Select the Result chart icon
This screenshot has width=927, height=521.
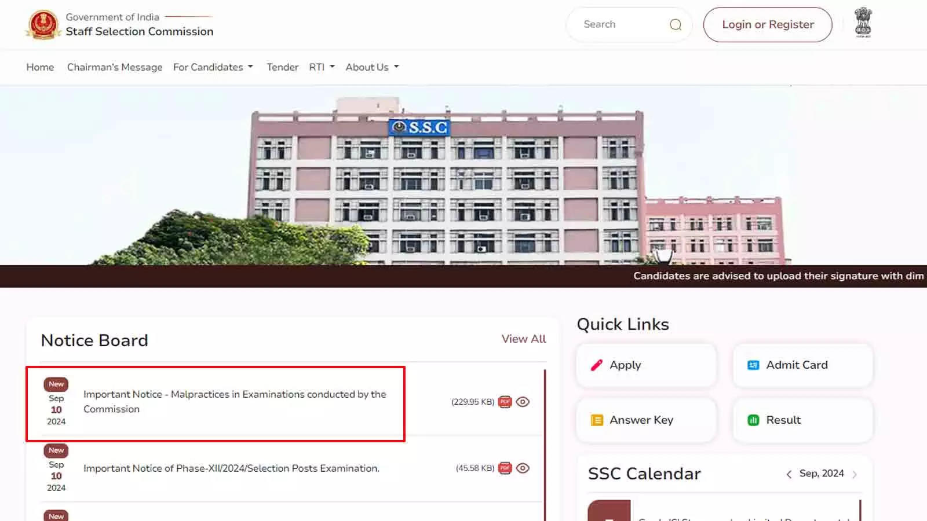[x=753, y=420]
